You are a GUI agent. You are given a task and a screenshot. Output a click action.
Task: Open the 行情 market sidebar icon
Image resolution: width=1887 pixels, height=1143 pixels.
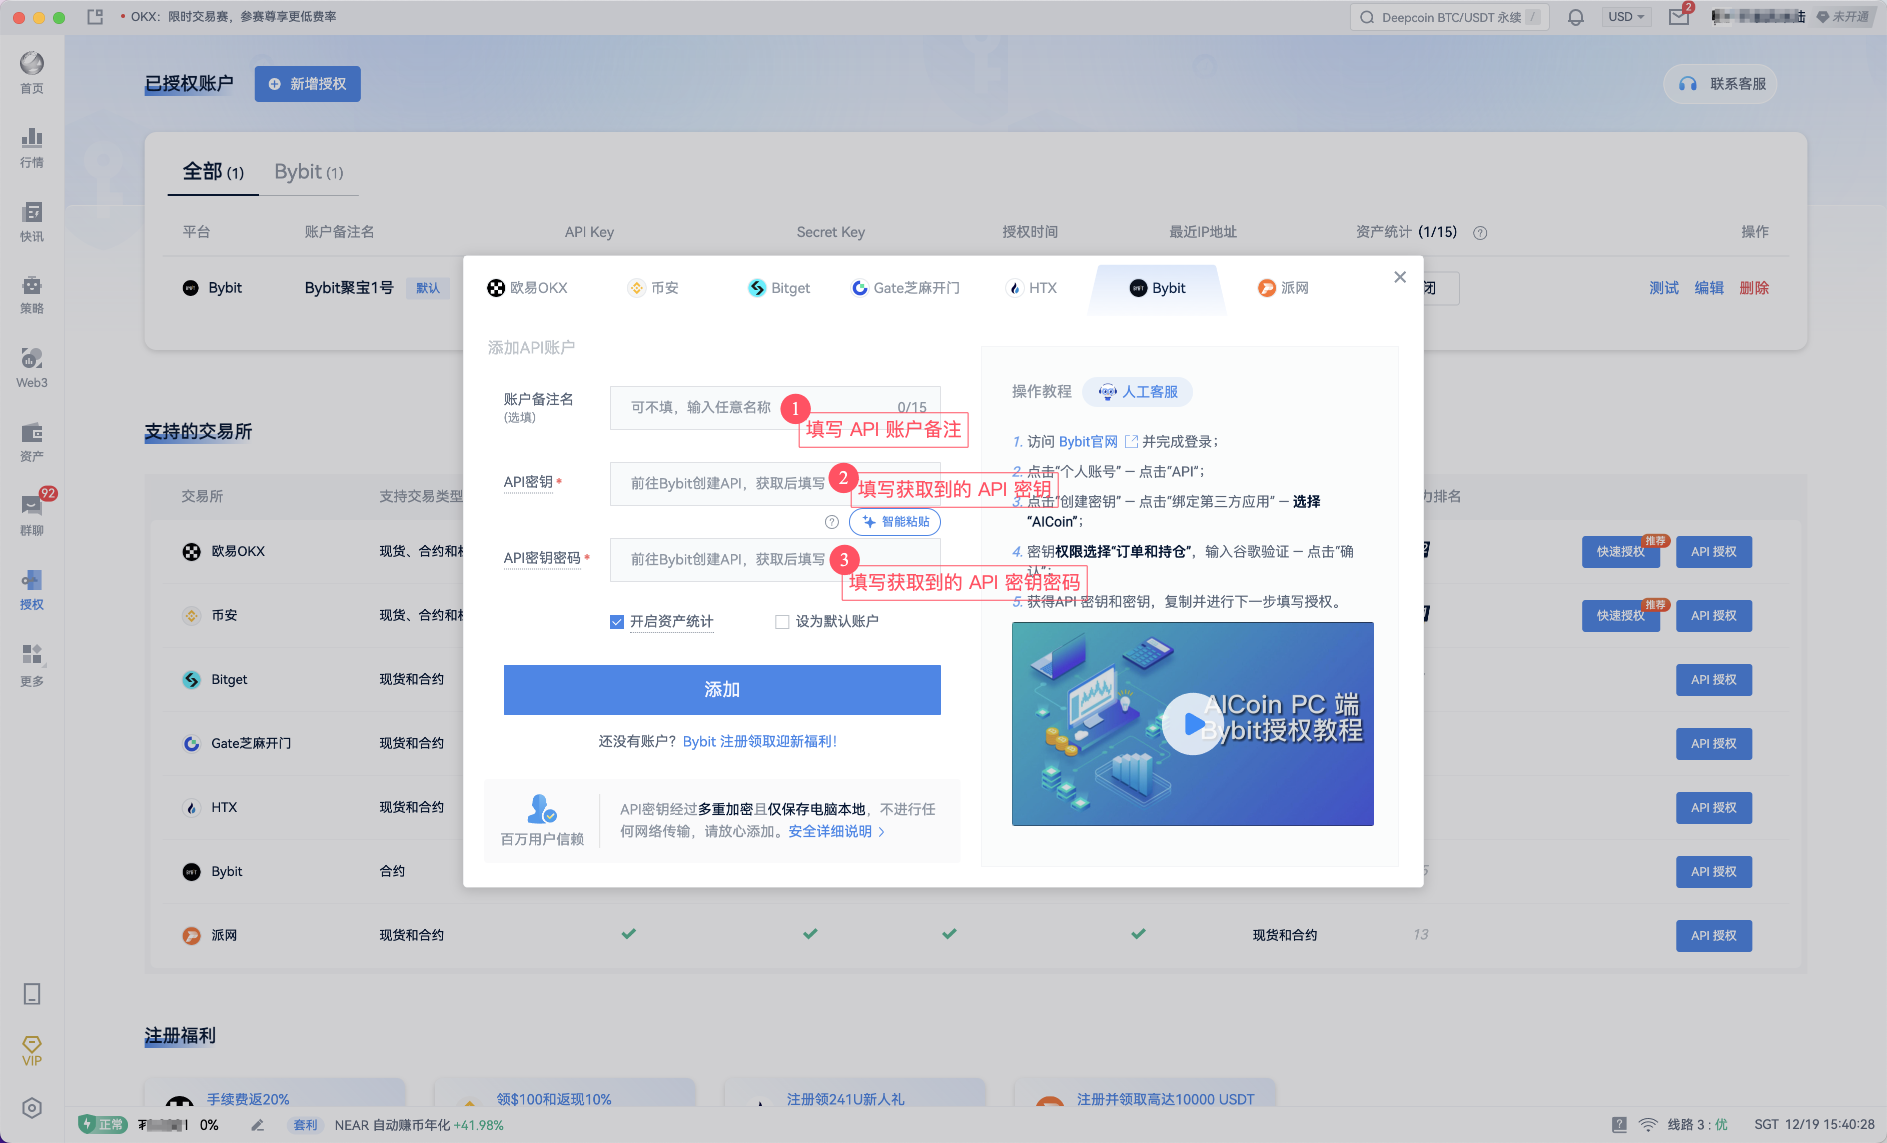(32, 147)
